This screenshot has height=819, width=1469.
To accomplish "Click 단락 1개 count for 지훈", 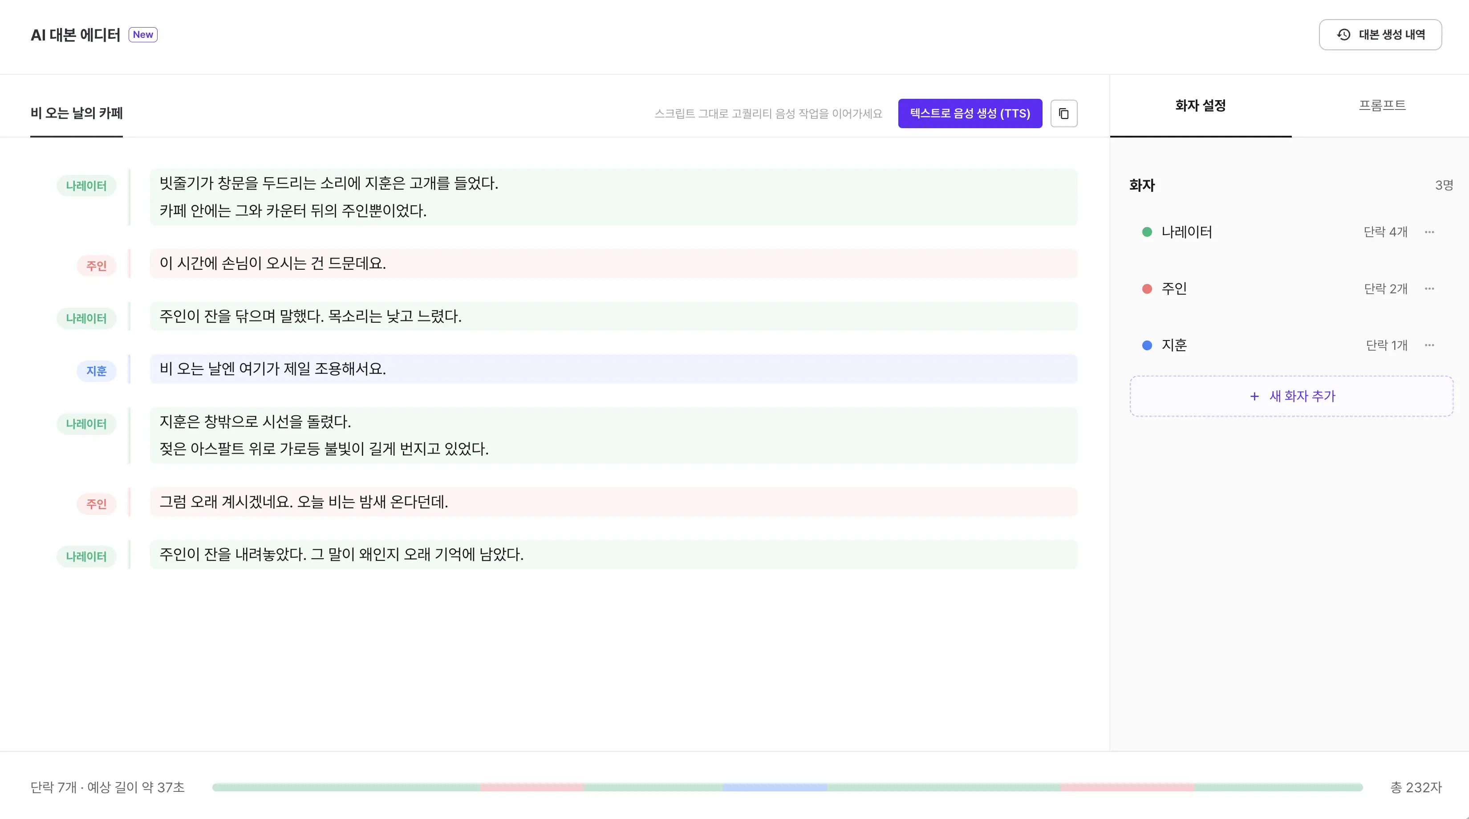I will 1386,345.
